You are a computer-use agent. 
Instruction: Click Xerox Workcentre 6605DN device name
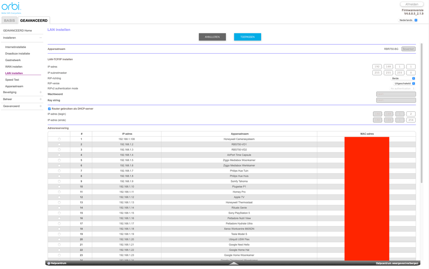(239, 229)
